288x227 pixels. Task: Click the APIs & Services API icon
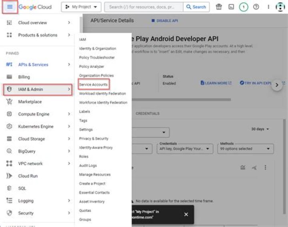tap(9, 64)
